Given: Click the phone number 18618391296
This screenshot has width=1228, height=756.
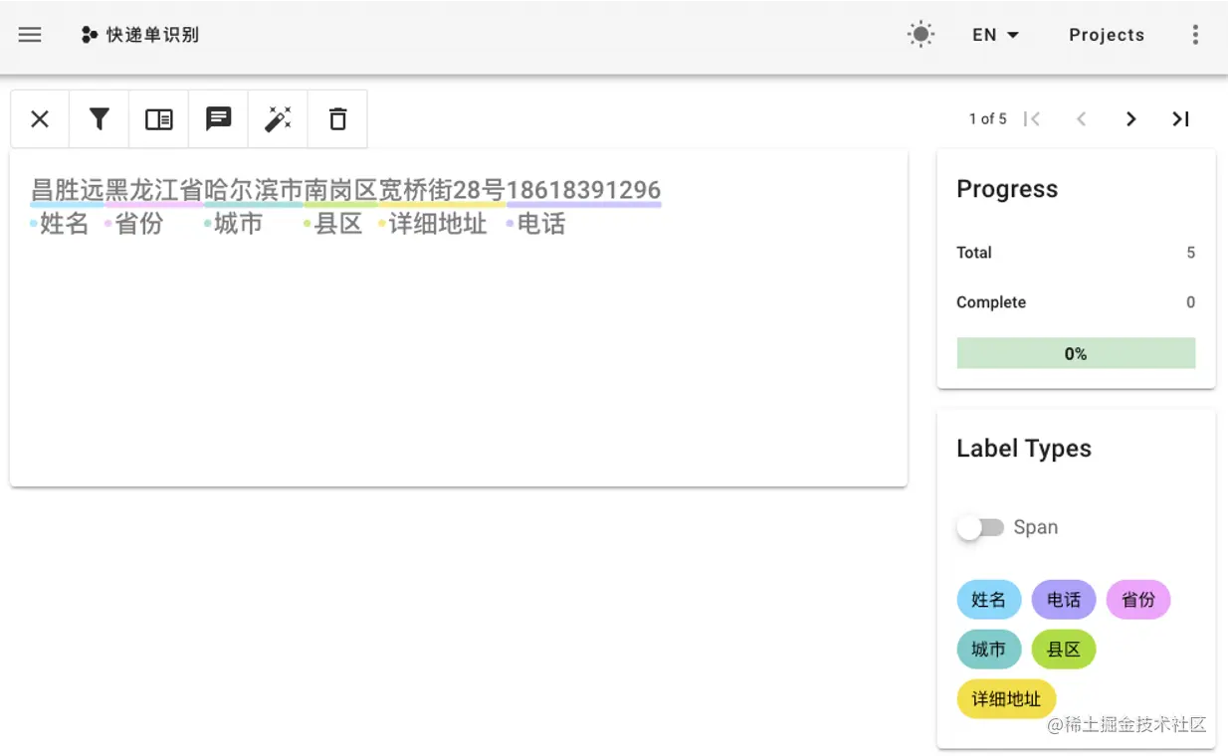Looking at the screenshot, I should coord(584,190).
